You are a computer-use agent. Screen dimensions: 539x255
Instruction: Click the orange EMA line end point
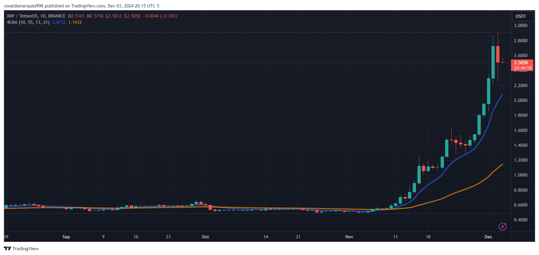(502, 164)
